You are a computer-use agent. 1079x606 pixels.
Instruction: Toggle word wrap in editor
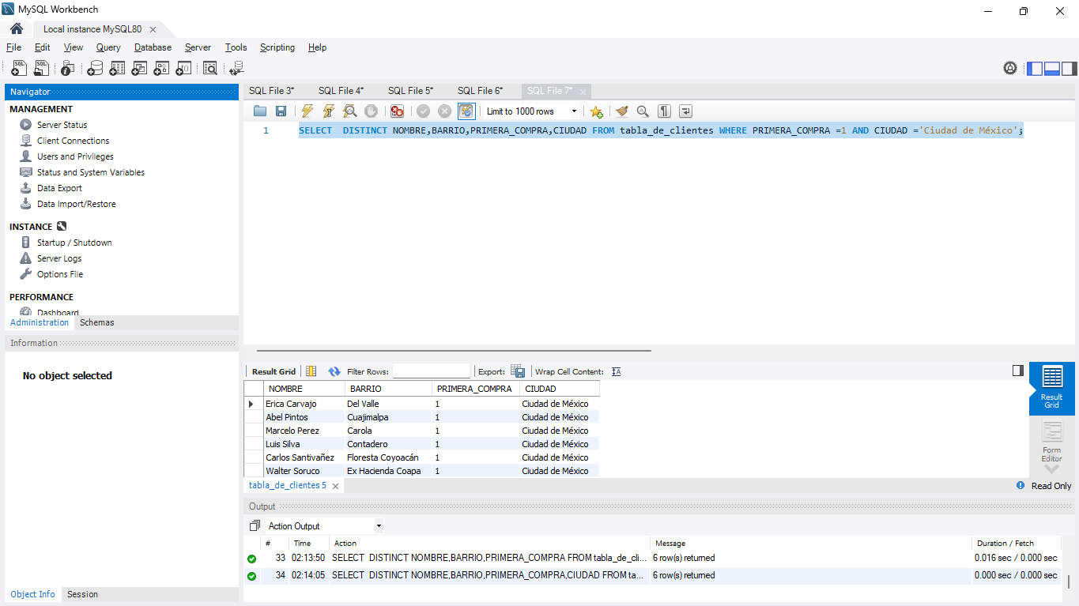click(685, 111)
